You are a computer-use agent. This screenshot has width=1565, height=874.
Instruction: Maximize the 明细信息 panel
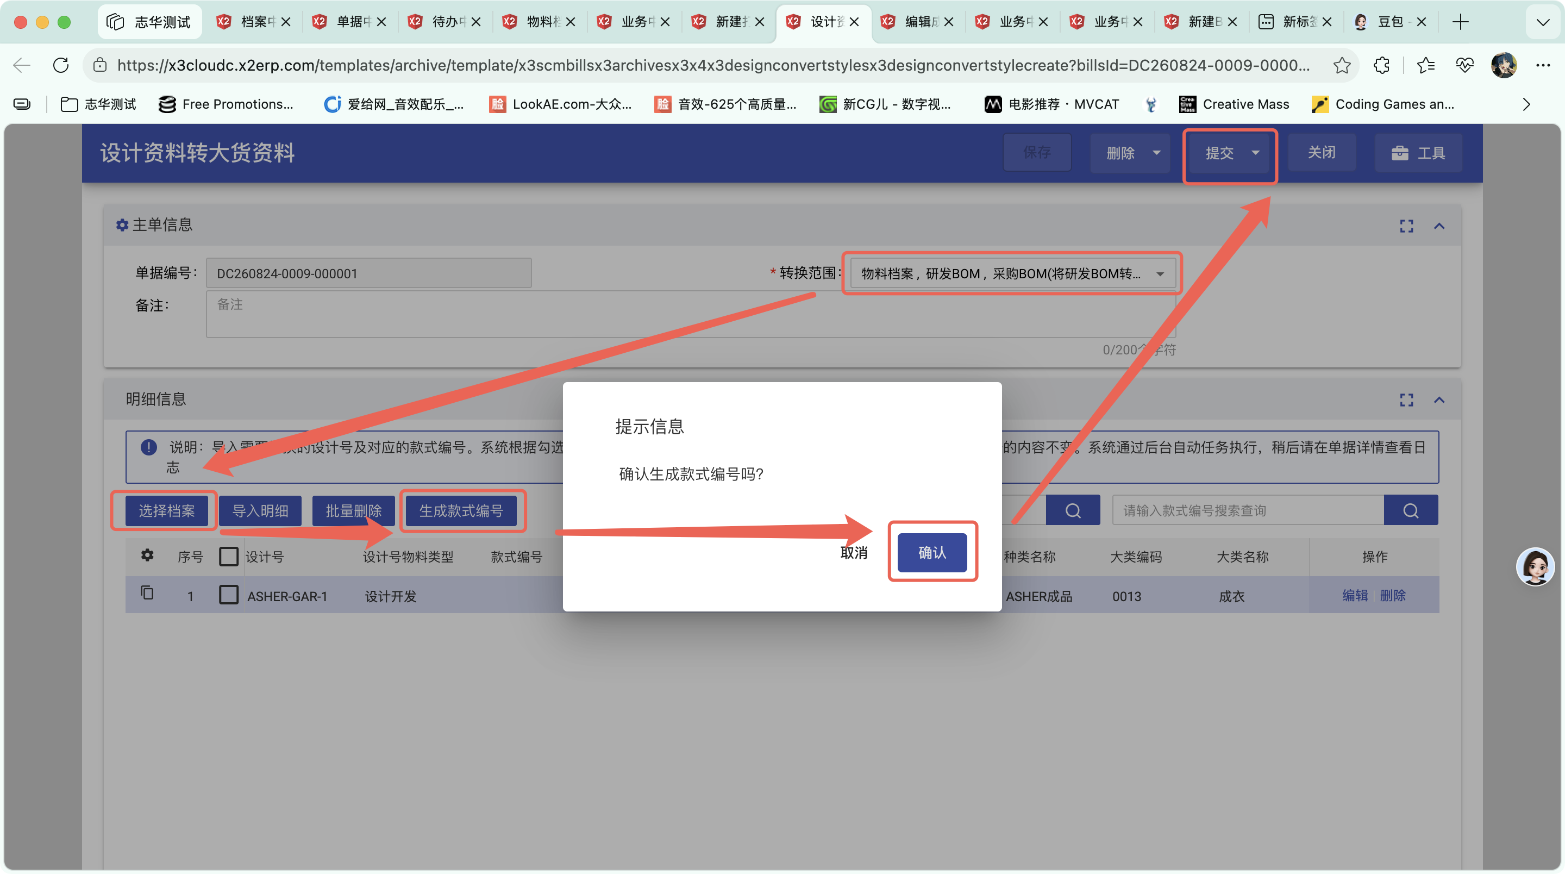click(1406, 400)
